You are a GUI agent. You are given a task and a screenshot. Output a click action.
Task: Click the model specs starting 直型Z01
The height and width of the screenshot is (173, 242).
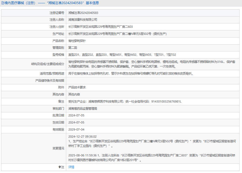point(122,55)
